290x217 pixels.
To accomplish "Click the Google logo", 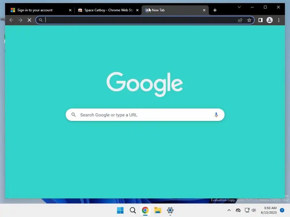I will [x=145, y=84].
